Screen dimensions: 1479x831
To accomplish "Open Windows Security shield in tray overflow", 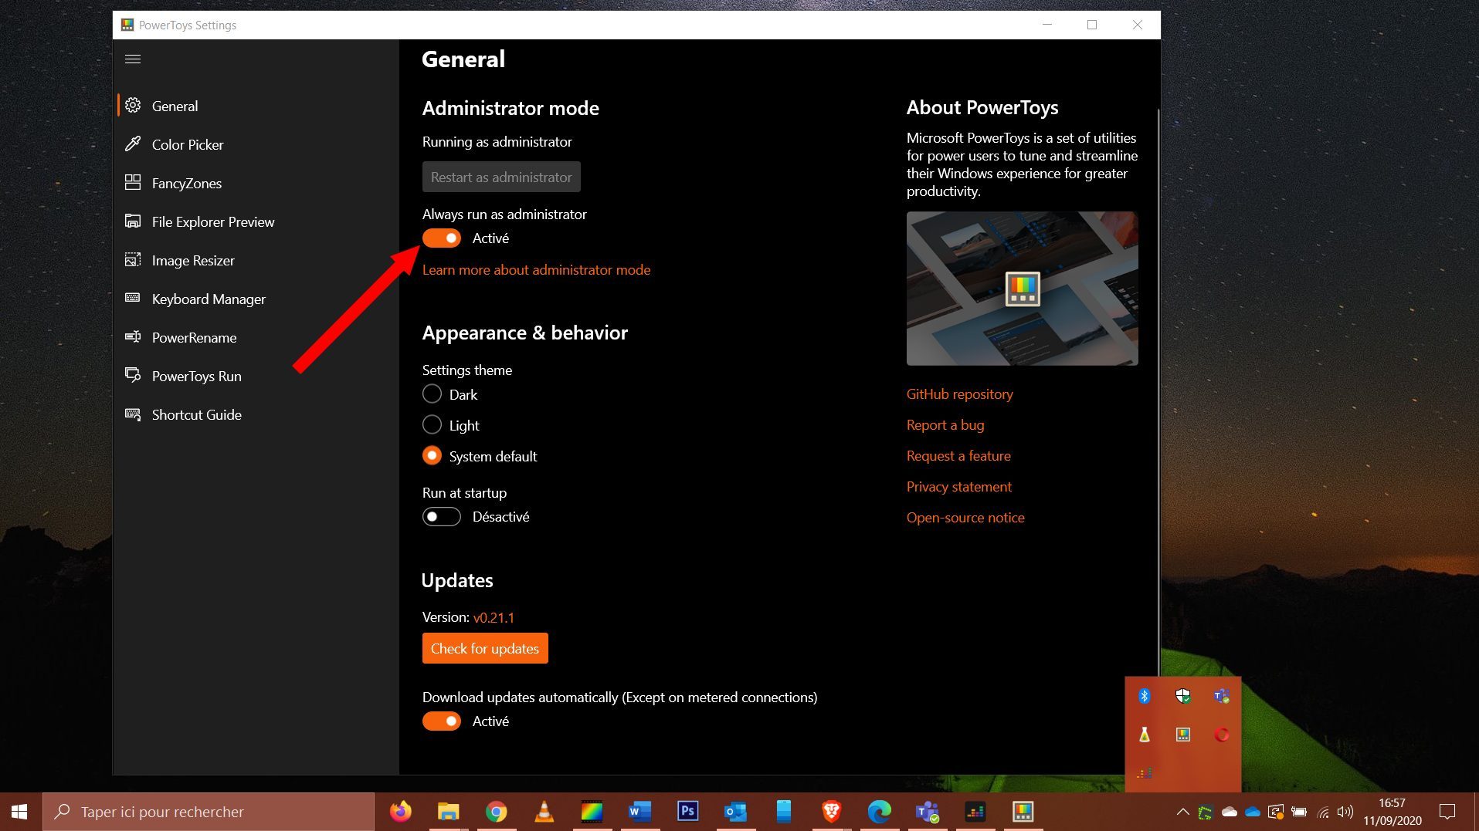I will [1183, 696].
